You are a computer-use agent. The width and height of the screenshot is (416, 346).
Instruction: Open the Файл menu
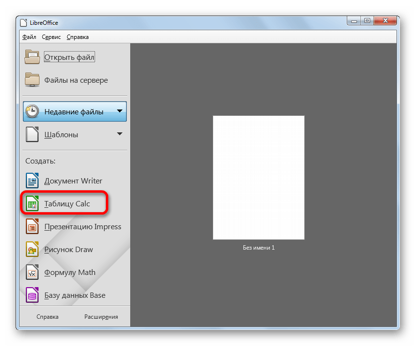click(x=29, y=37)
